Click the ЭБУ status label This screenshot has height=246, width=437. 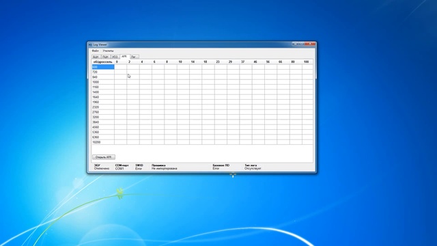97,165
